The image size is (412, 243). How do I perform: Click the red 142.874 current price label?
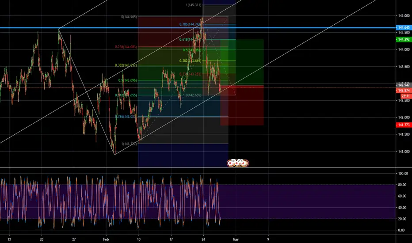[x=404, y=91]
